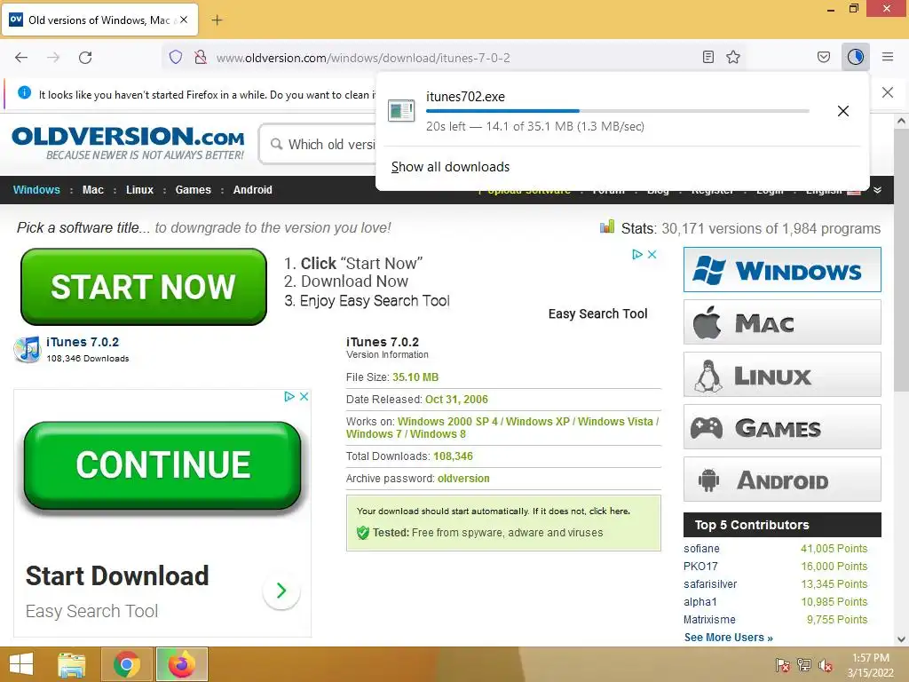Click the Stats bar chart icon
909x682 pixels.
click(607, 226)
